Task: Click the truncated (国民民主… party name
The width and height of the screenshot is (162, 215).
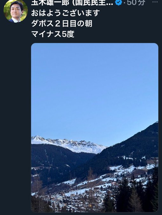Action: [x=92, y=2]
